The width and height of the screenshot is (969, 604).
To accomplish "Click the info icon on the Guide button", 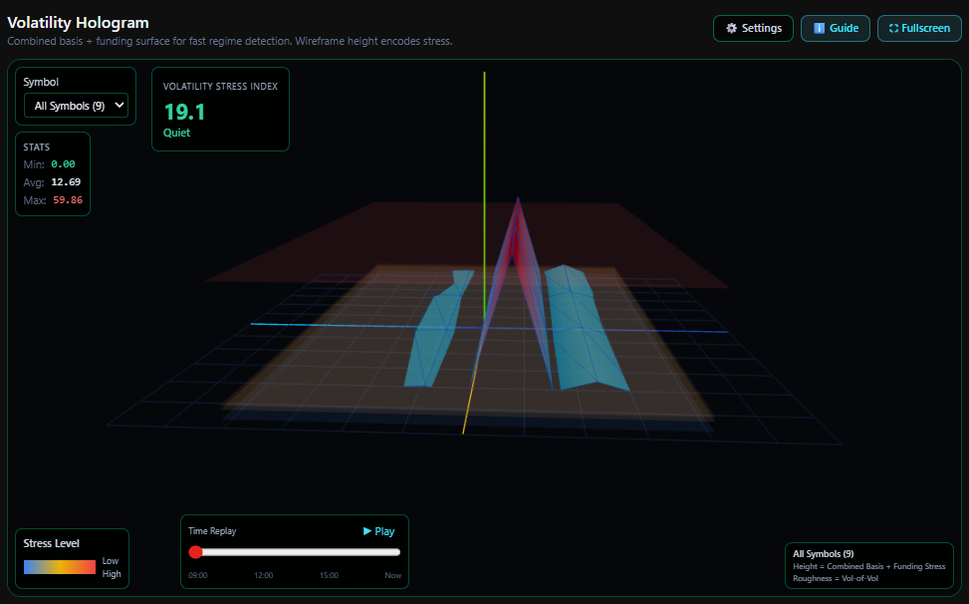I will tap(820, 28).
